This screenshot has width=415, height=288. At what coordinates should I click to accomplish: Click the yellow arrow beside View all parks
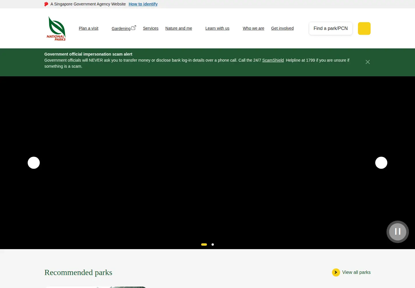[336, 272]
